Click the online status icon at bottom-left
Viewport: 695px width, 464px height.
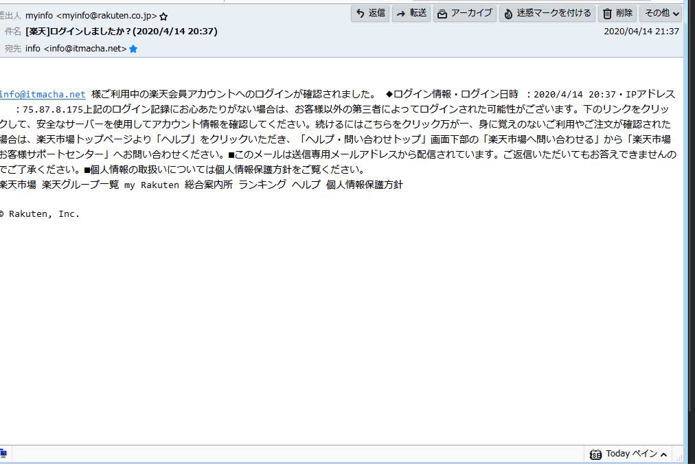(3, 454)
